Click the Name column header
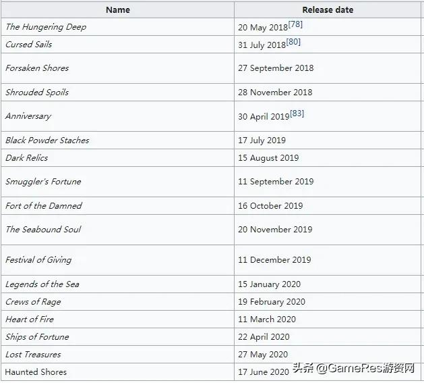 [x=118, y=9]
